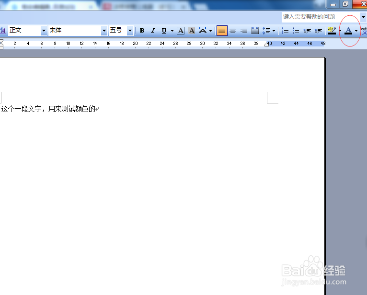Center align the paragraph
Screen dimensions: 367x295
[233, 31]
